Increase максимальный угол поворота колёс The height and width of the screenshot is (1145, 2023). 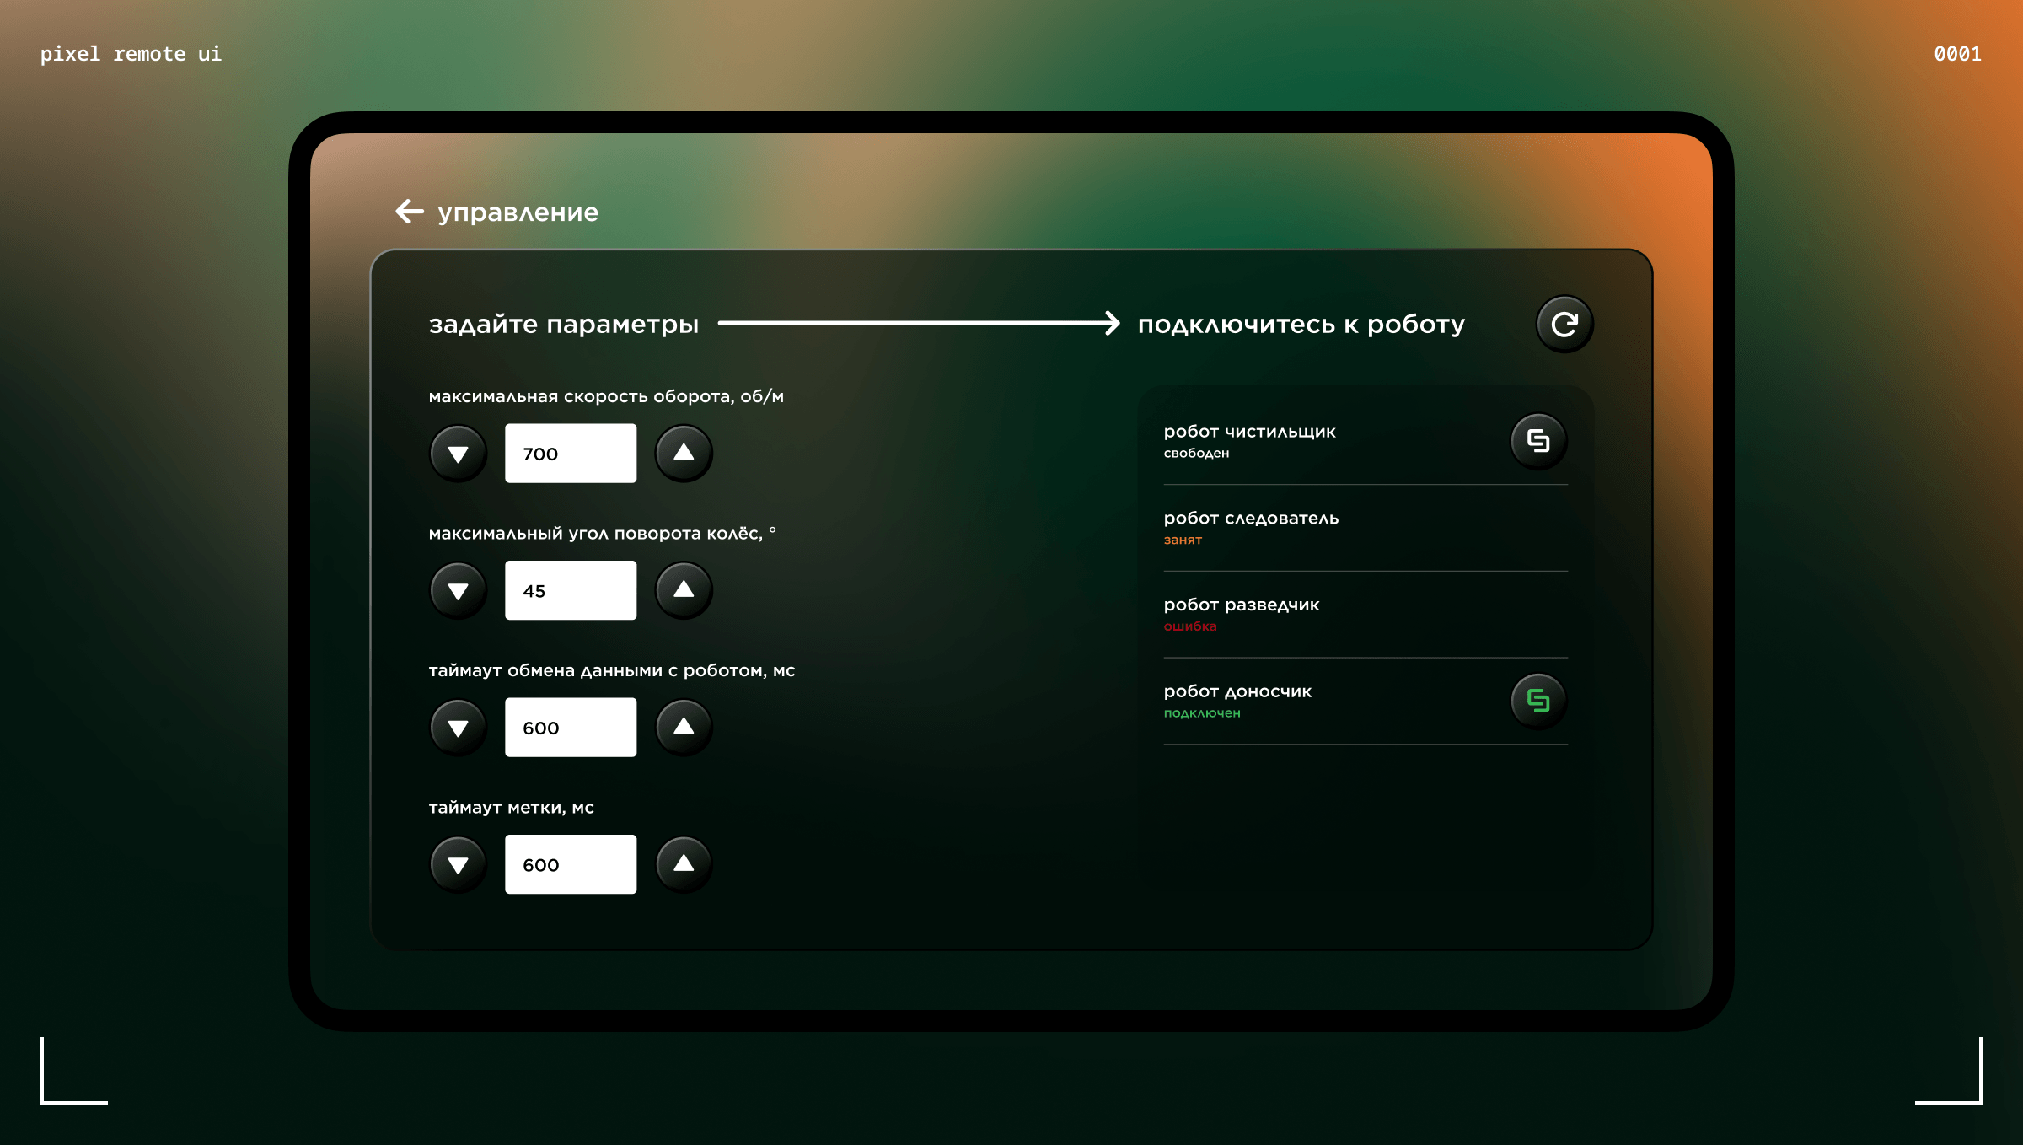[684, 590]
